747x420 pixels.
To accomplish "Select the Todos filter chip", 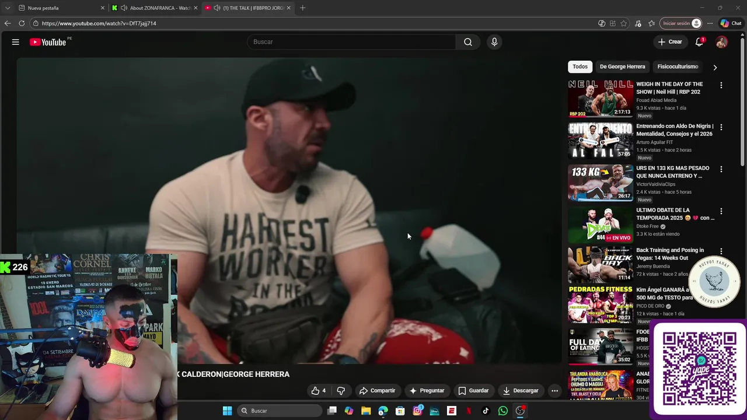I will click(x=580, y=66).
